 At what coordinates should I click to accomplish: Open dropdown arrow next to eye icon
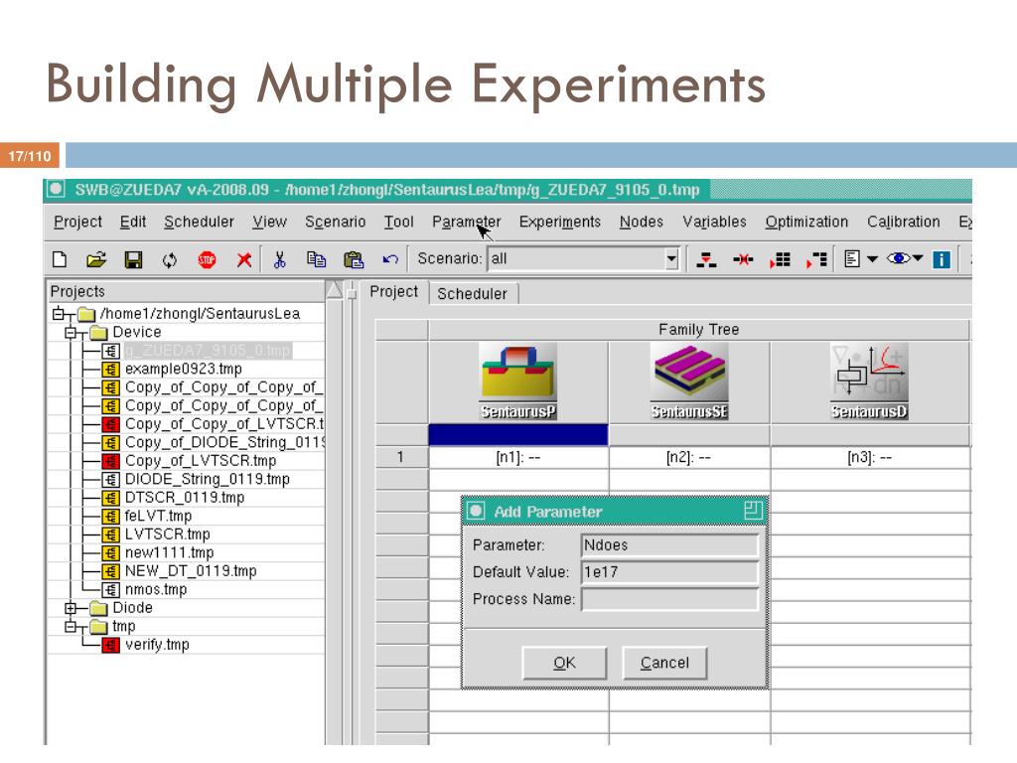coord(918,258)
